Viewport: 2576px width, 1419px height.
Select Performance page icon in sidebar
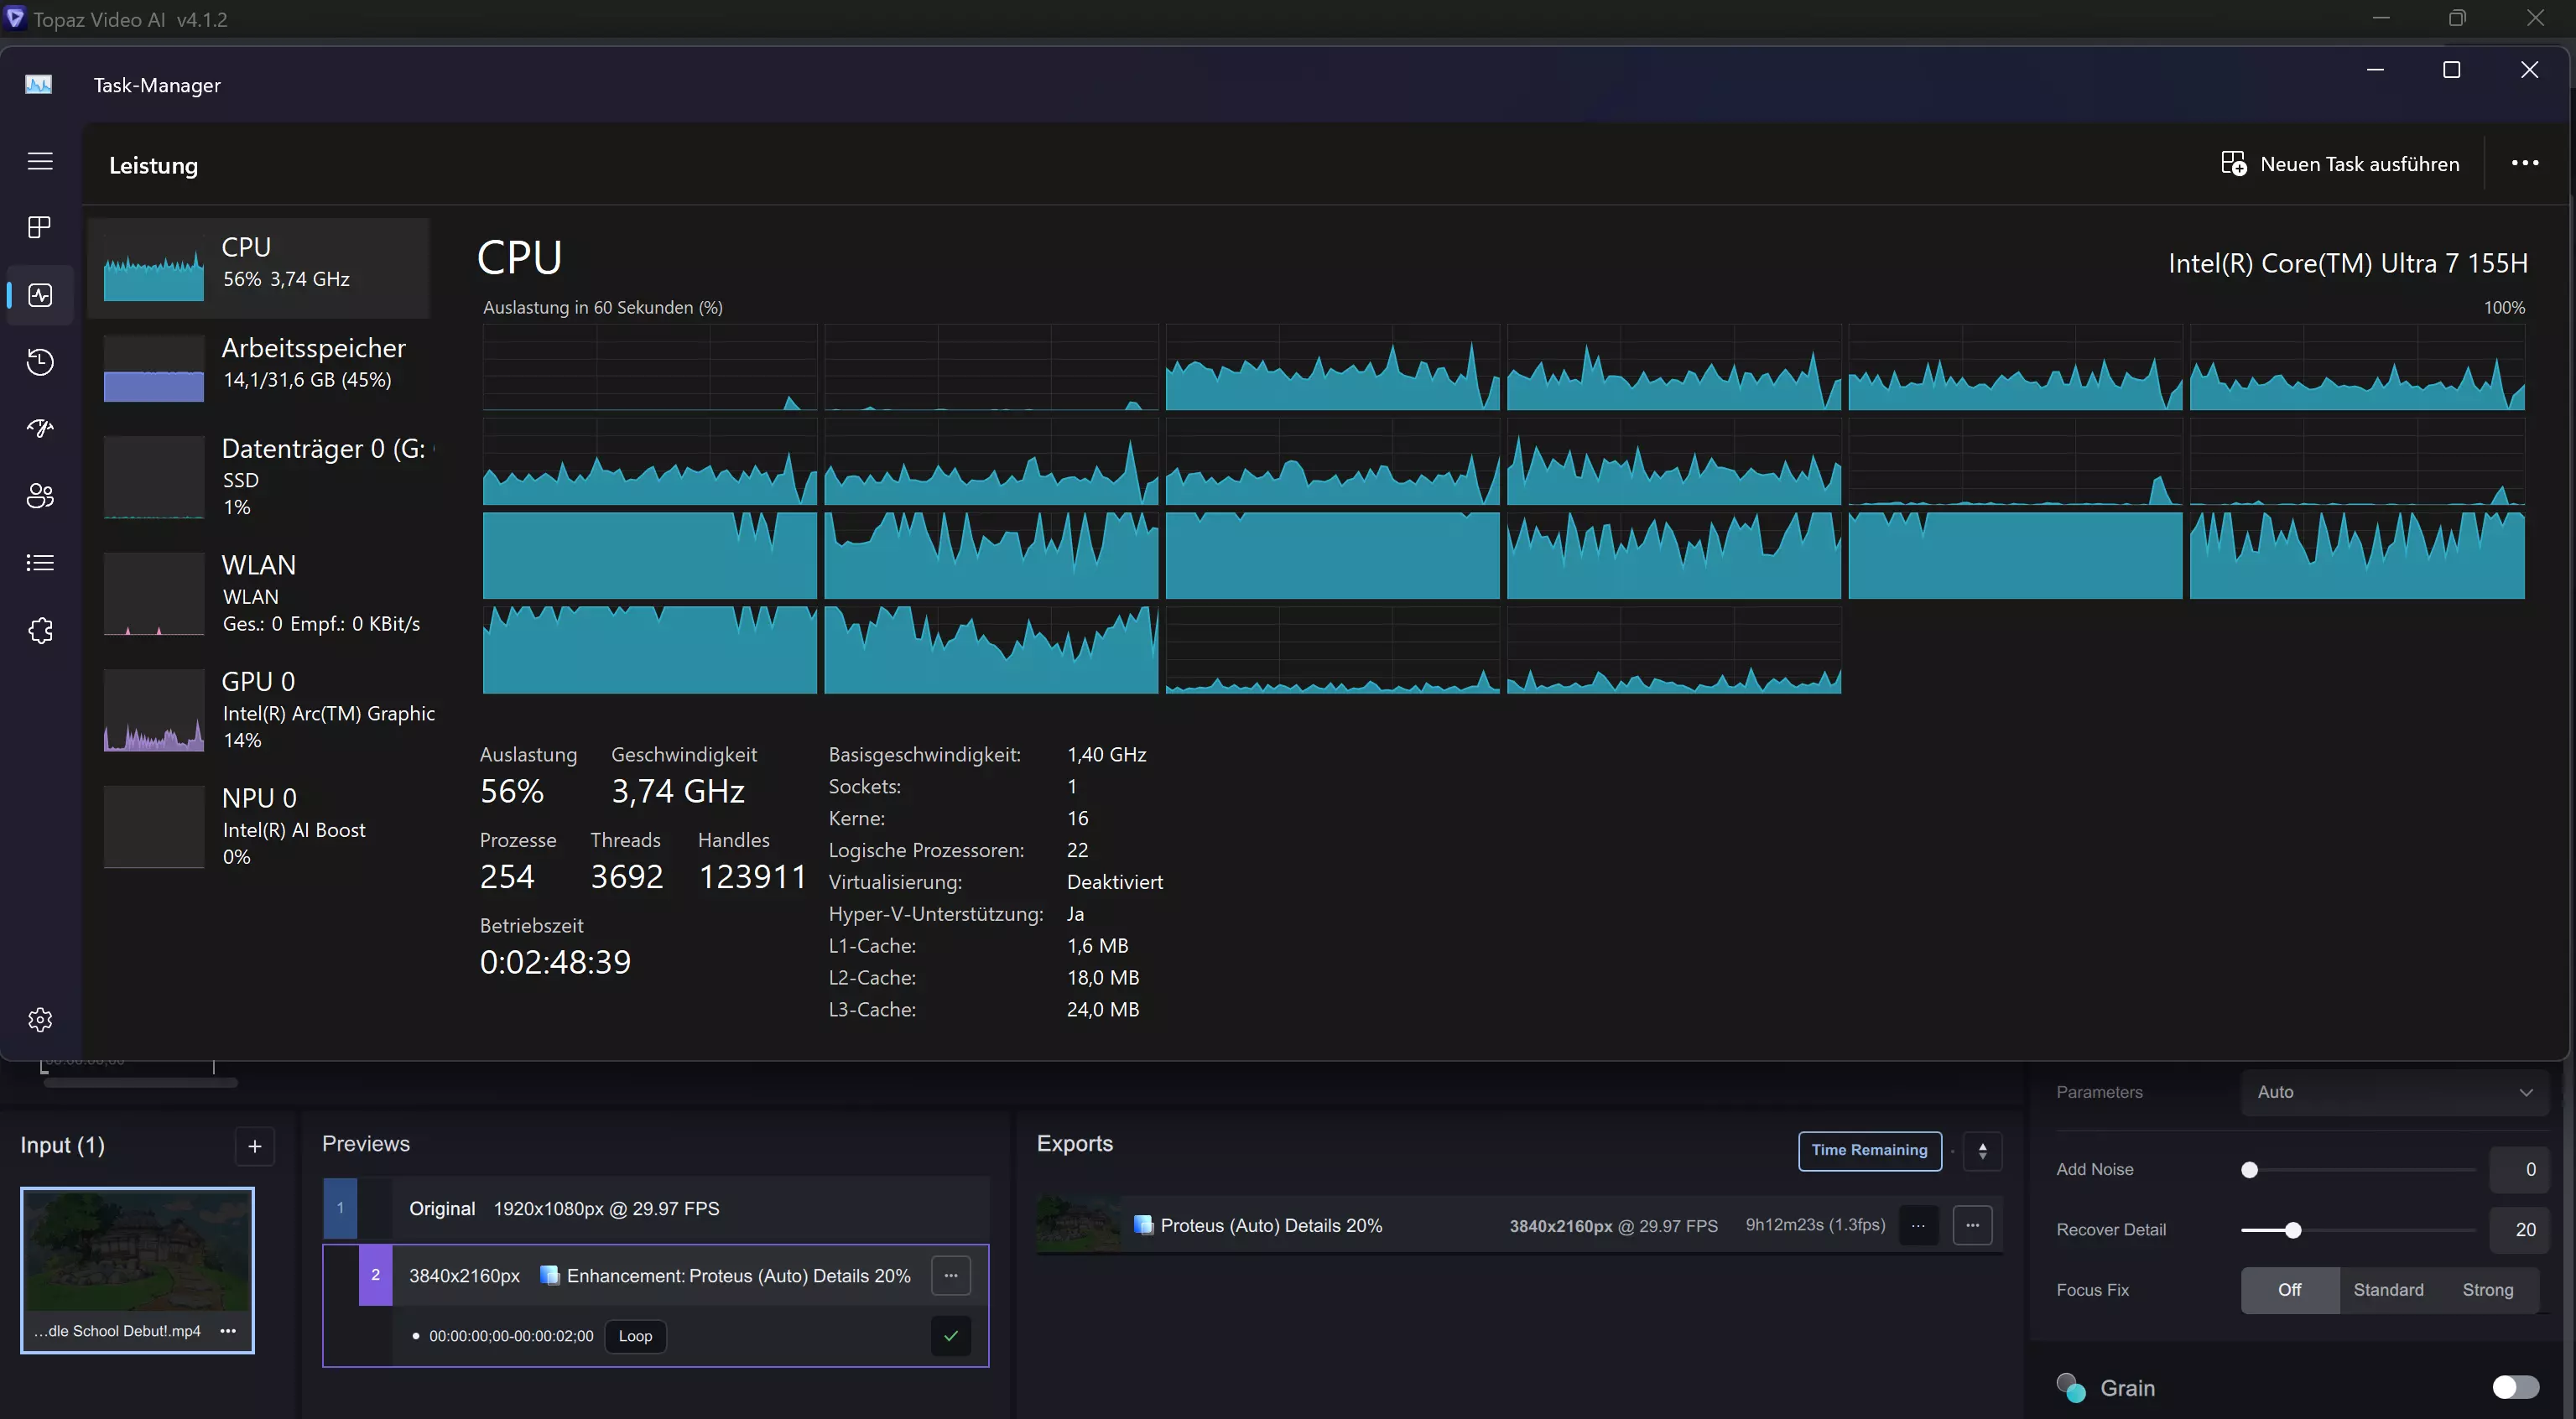[x=40, y=295]
